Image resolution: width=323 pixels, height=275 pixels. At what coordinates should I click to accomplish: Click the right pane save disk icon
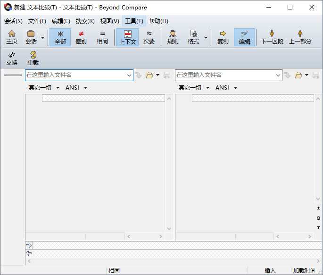tap(316, 75)
